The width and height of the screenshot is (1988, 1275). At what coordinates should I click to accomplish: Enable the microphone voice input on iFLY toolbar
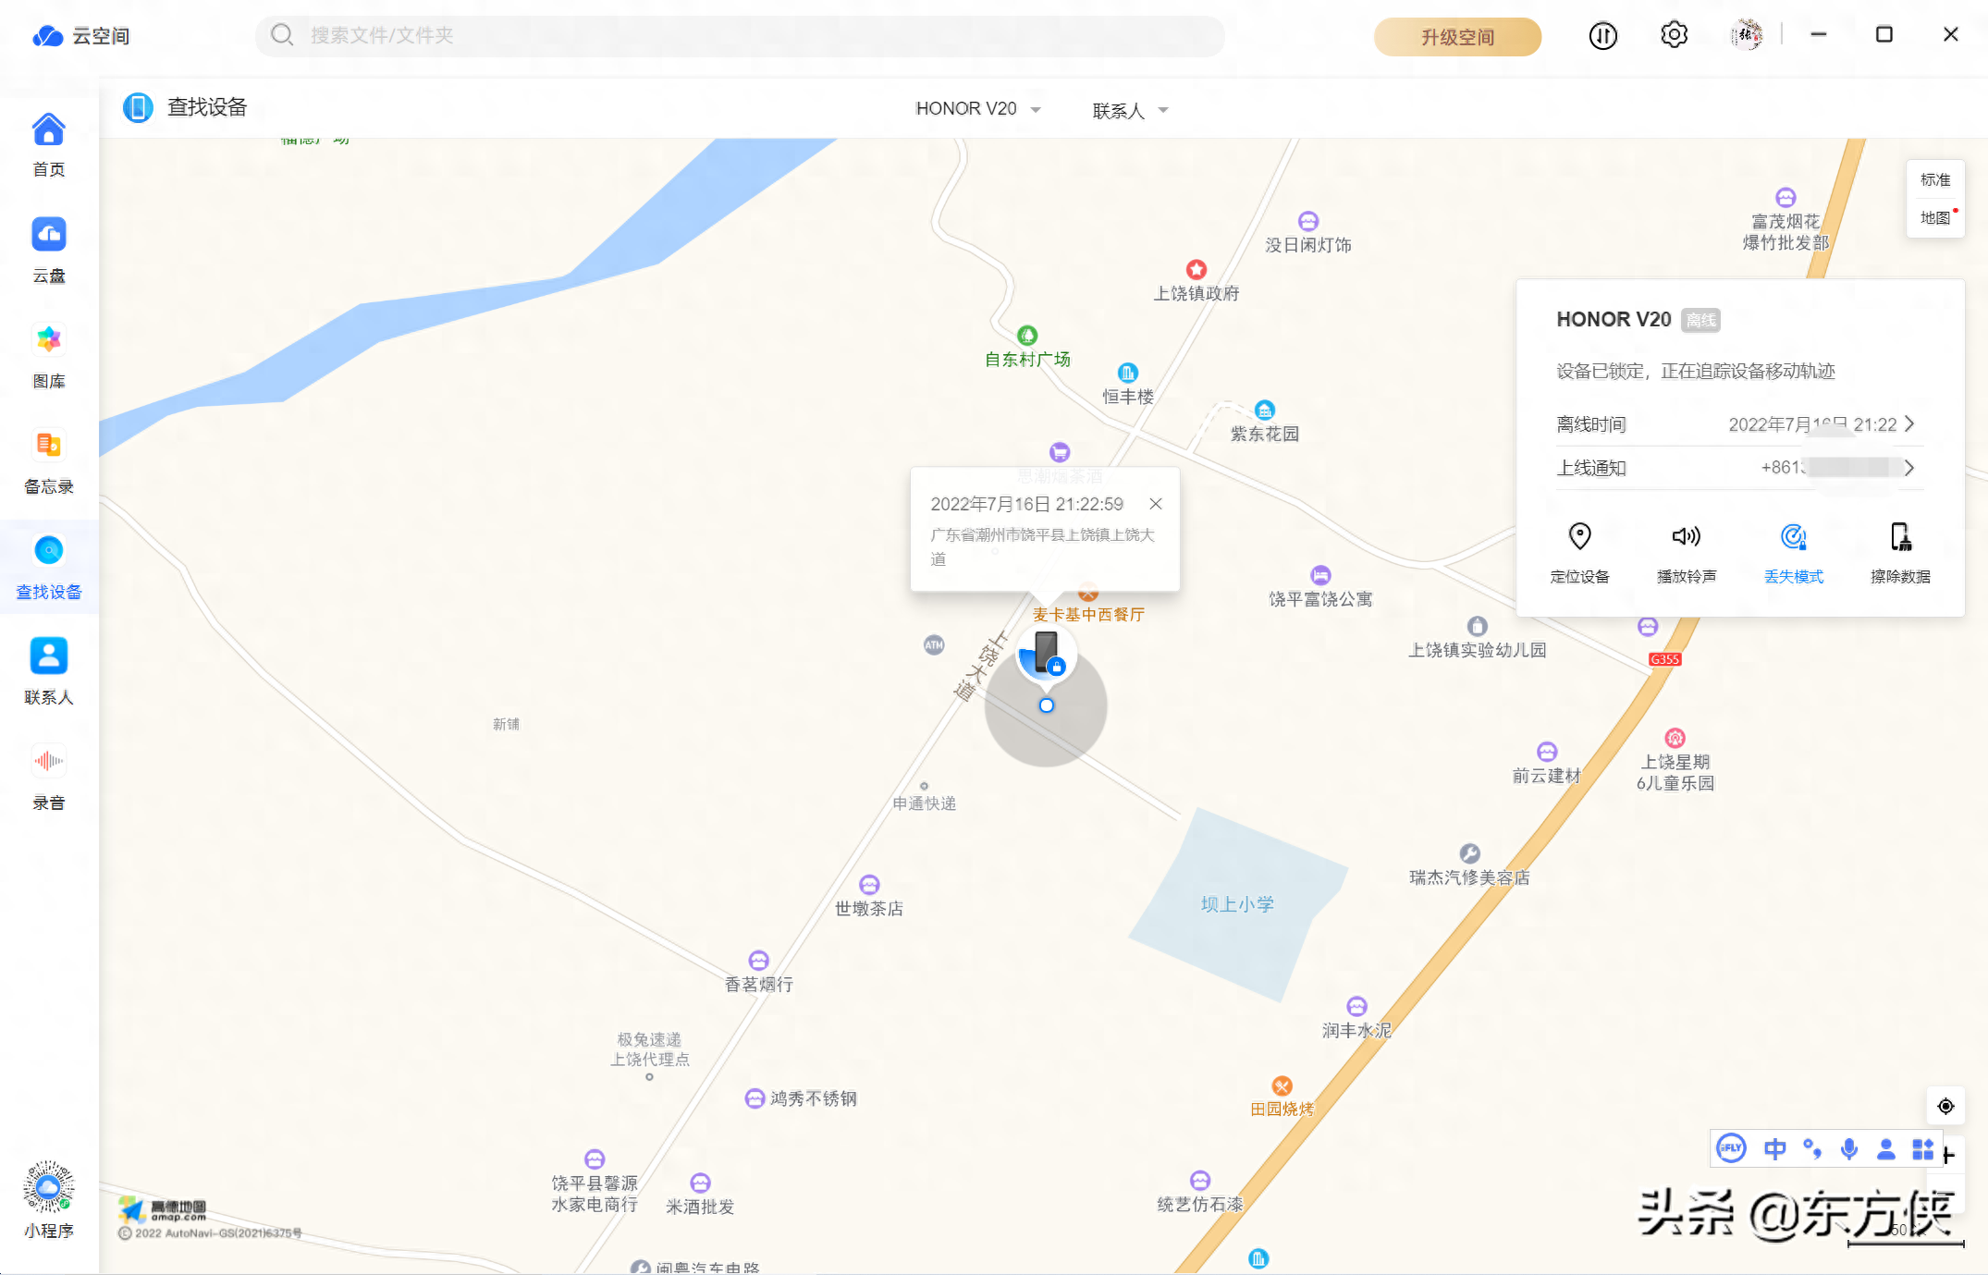pos(1849,1148)
